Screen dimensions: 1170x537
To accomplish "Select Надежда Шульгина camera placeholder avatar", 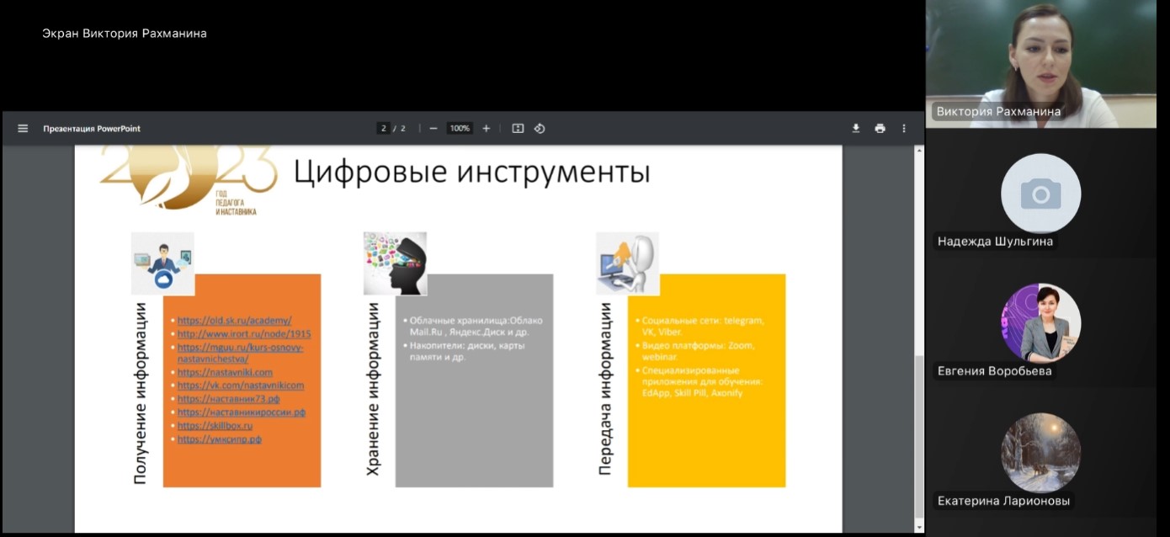I will coord(1040,194).
